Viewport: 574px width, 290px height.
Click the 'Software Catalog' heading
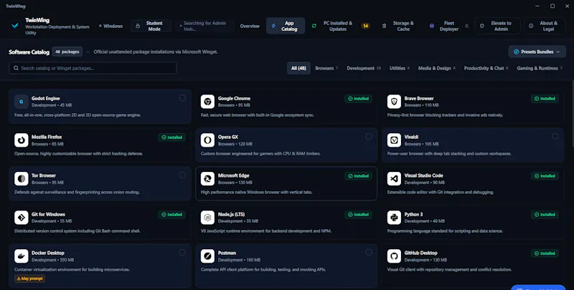click(x=29, y=52)
